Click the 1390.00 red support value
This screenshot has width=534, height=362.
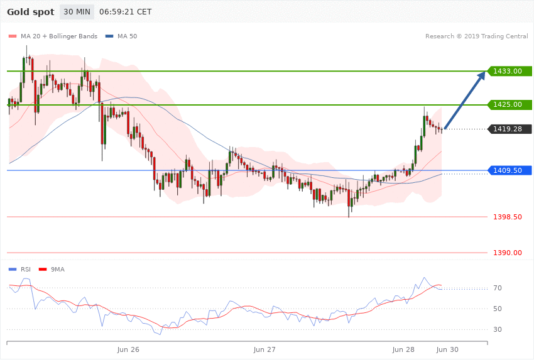(x=508, y=253)
